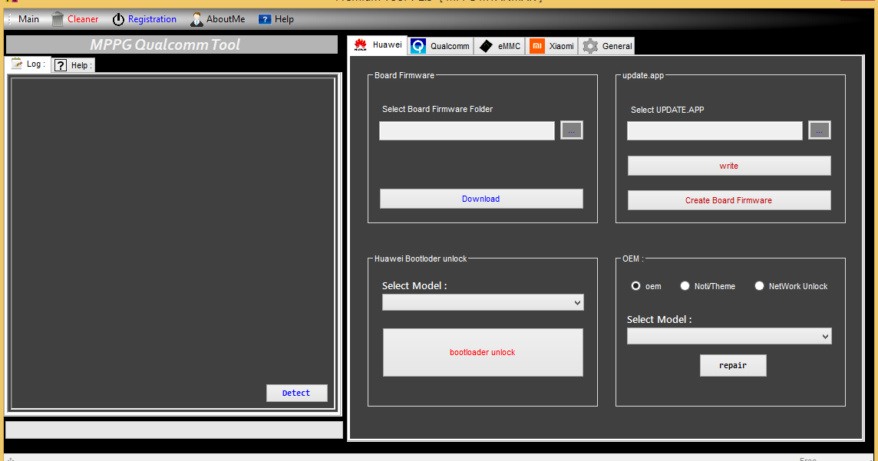Click the Huawei logo icon on tab
878x461 pixels.
[x=360, y=44]
